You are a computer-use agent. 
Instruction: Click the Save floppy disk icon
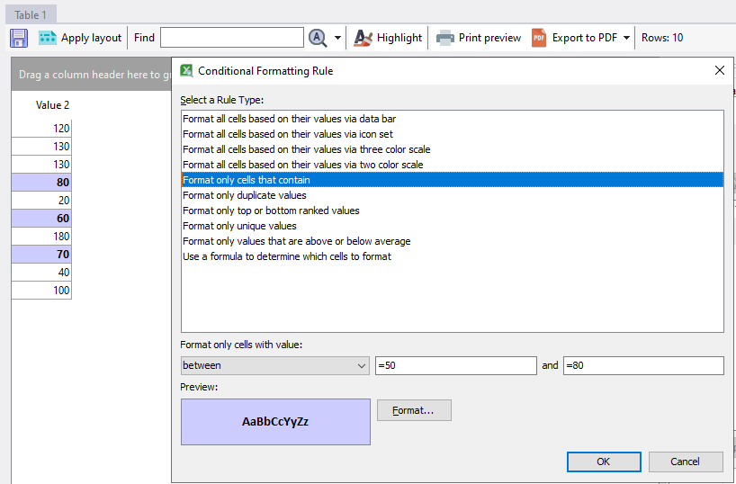[x=19, y=38]
